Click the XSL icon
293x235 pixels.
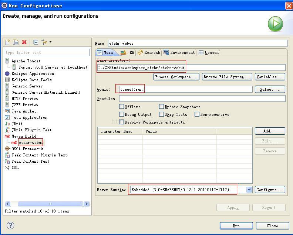pyautogui.click(x=7, y=167)
